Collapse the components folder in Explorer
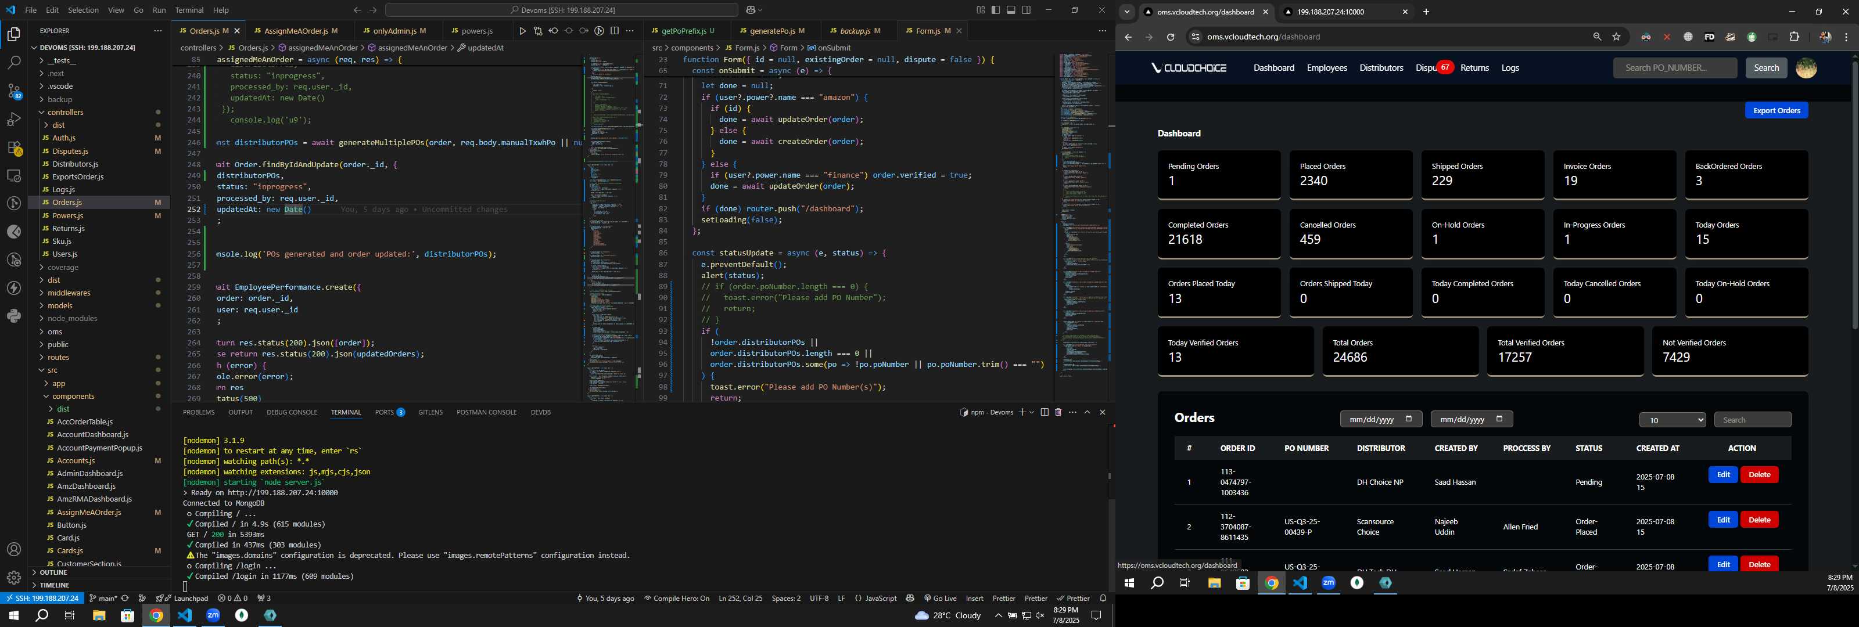This screenshot has height=627, width=1859. [x=73, y=396]
